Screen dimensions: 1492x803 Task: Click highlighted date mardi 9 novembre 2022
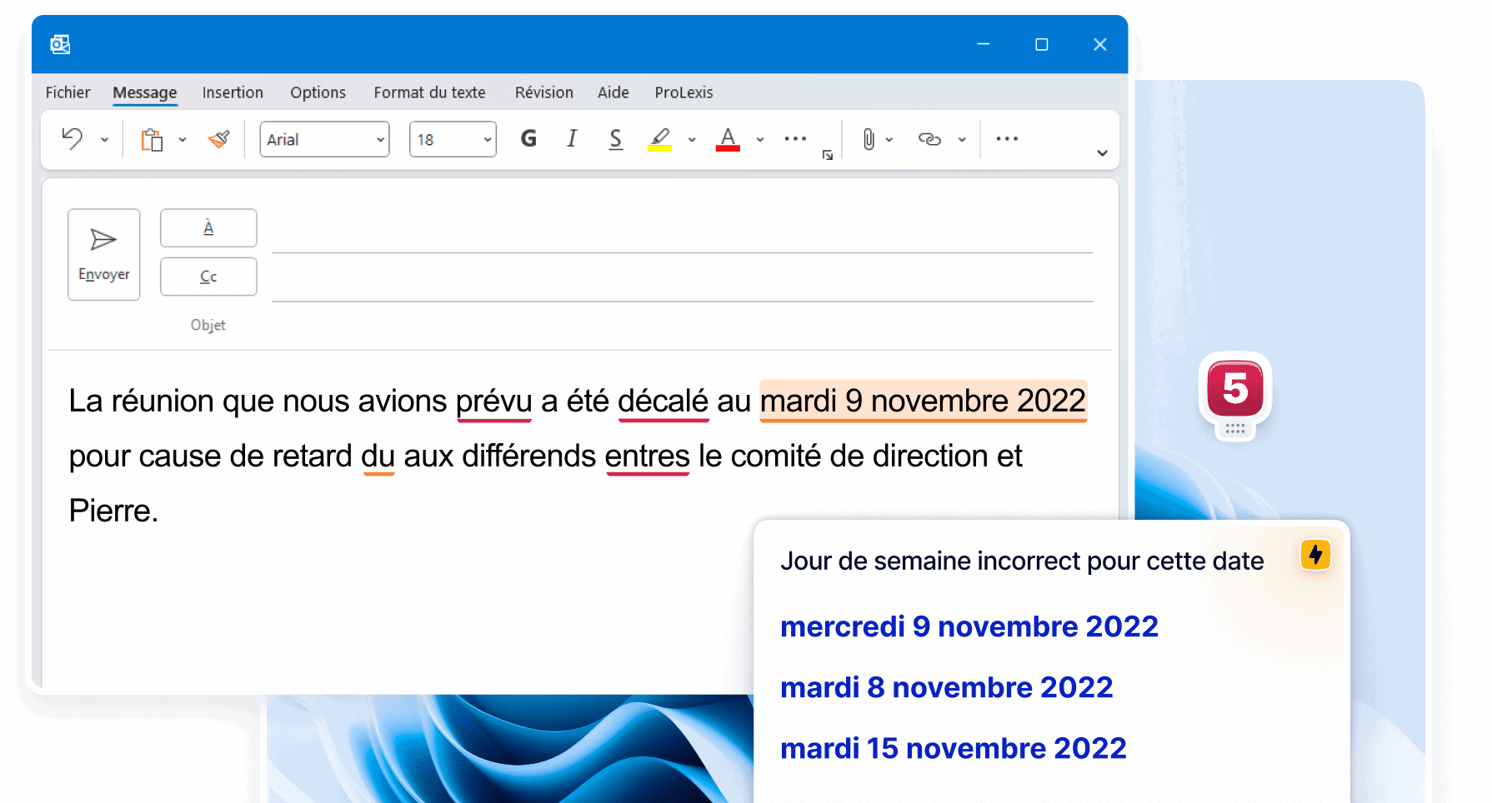click(x=923, y=401)
